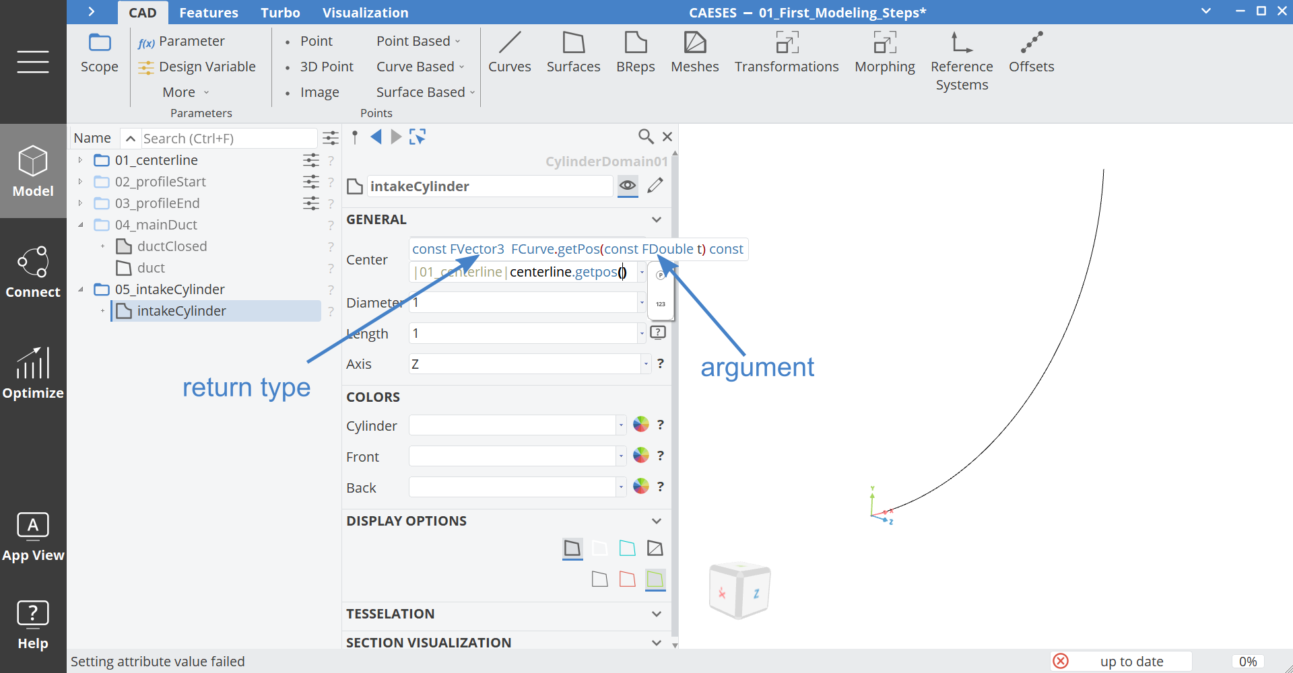Click the Offsets toolbar icon
Image resolution: width=1293 pixels, height=673 pixels.
1031,52
